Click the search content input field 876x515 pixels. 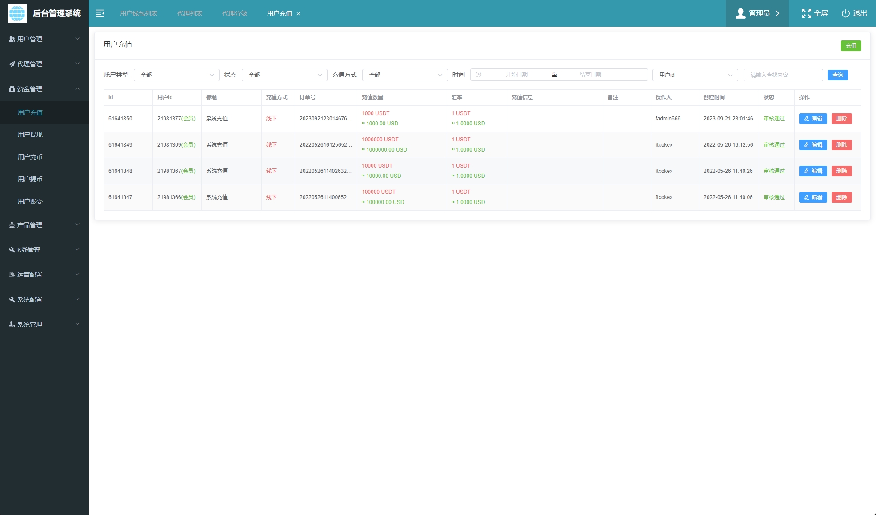click(x=783, y=75)
